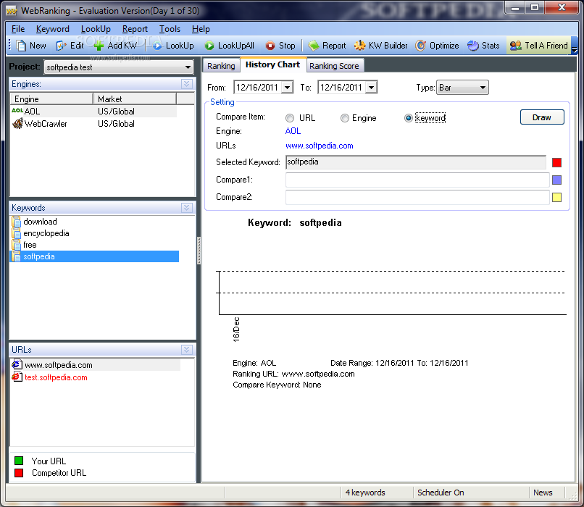Open the chart Type dropdown

point(483,88)
